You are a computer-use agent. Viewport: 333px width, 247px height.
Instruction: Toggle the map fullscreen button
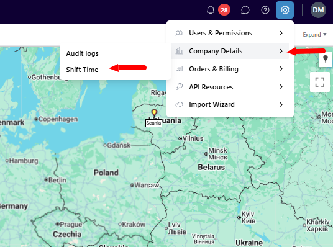pos(319,82)
